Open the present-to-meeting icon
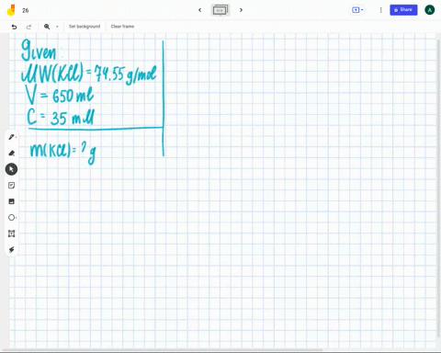 click(x=356, y=10)
